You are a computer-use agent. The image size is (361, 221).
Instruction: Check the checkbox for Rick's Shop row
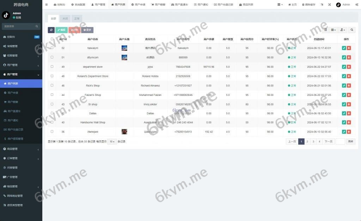click(x=51, y=85)
